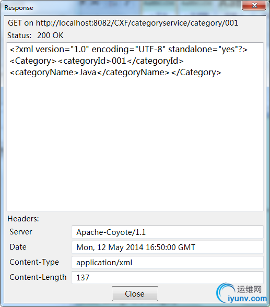The height and width of the screenshot is (307, 270).
Task: Click the "Headers:" label
Action: coord(23,219)
